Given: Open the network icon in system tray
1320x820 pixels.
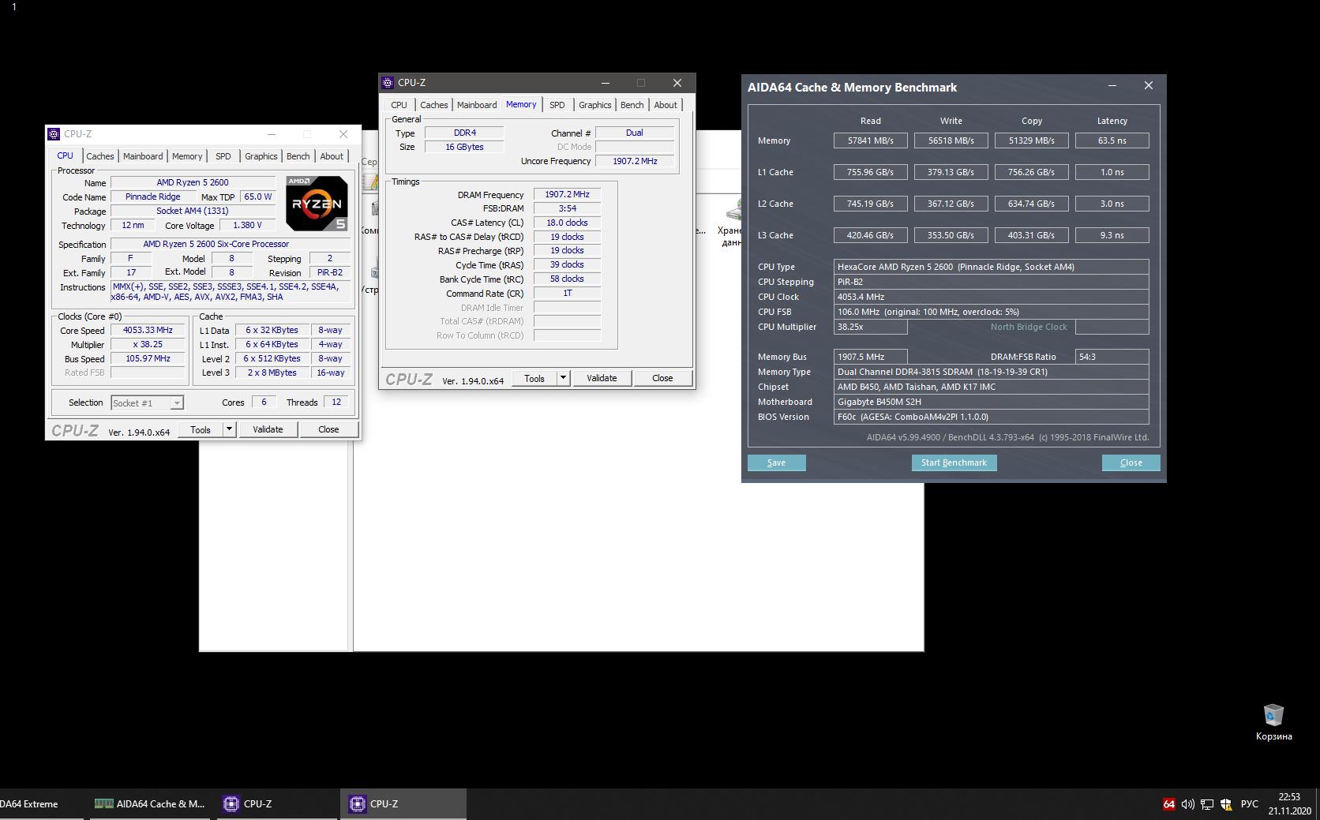Looking at the screenshot, I should 1207,804.
